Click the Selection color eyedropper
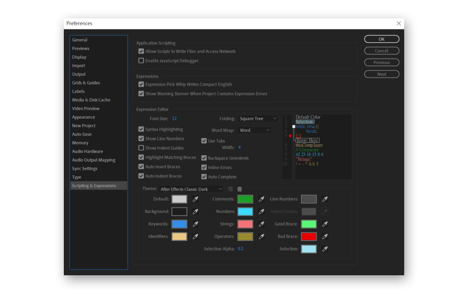The height and width of the screenshot is (294, 468). pos(325,249)
